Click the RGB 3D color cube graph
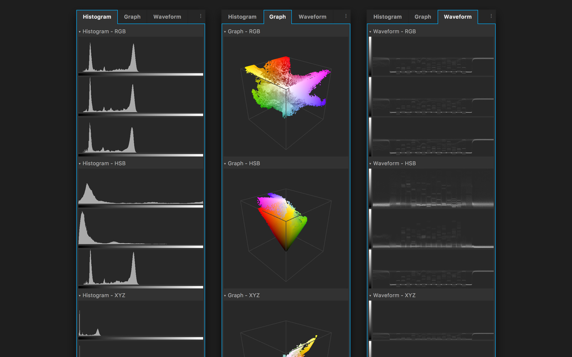 pyautogui.click(x=286, y=96)
